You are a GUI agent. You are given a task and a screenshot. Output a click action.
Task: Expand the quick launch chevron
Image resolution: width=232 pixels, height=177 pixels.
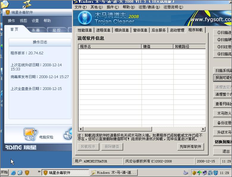click(39, 172)
